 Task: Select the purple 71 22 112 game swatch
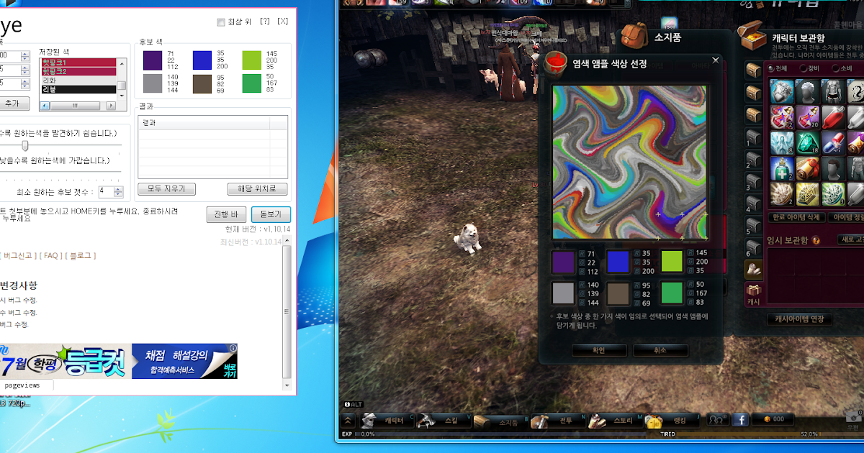(x=563, y=262)
